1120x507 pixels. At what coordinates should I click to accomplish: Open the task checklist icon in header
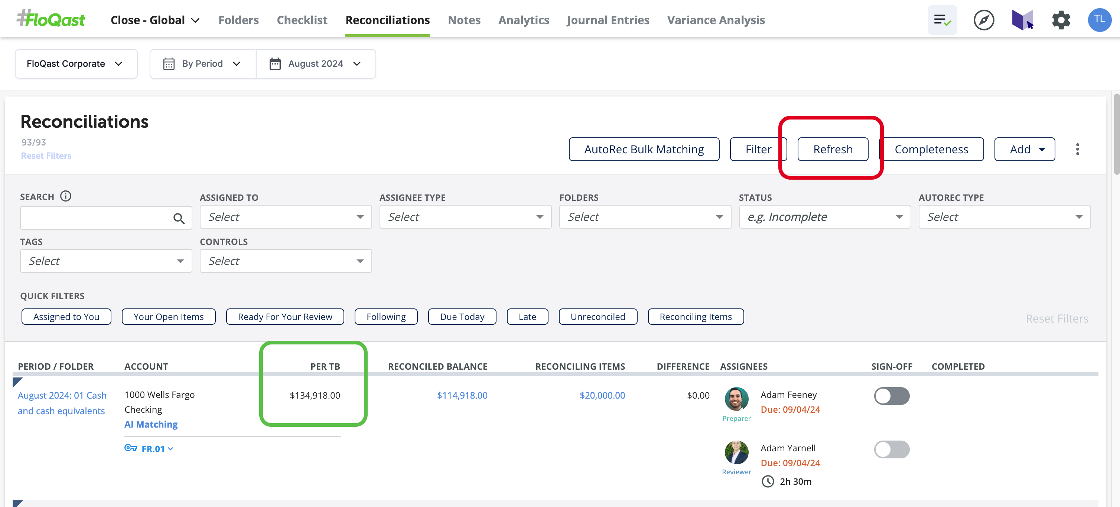click(942, 20)
